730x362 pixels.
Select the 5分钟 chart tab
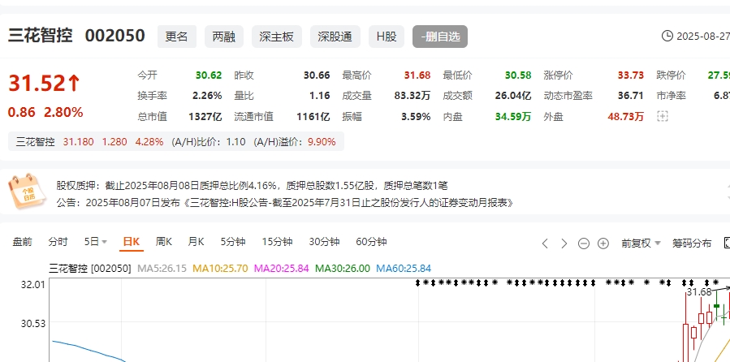pos(233,242)
